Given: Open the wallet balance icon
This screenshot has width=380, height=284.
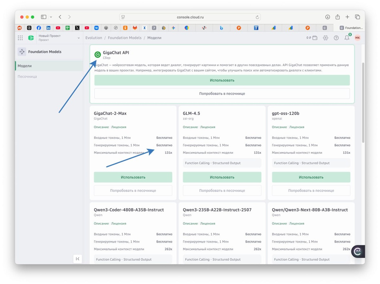Looking at the screenshot, I should click(x=315, y=38).
